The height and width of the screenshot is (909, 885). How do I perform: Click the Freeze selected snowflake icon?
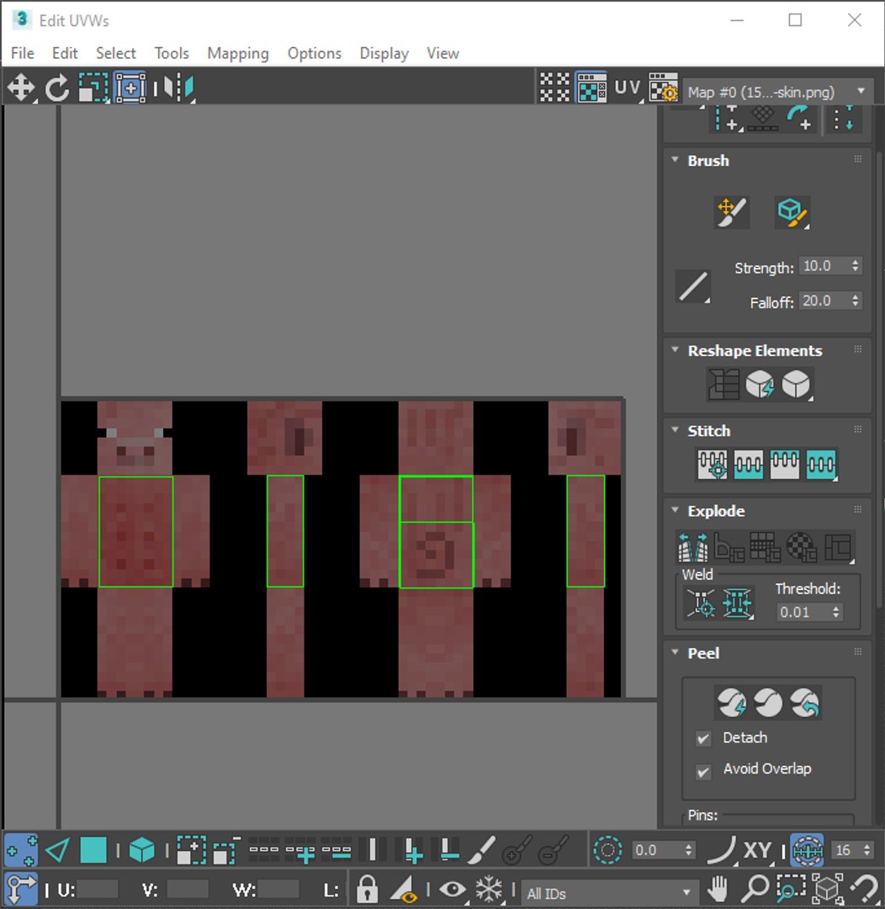[x=489, y=889]
